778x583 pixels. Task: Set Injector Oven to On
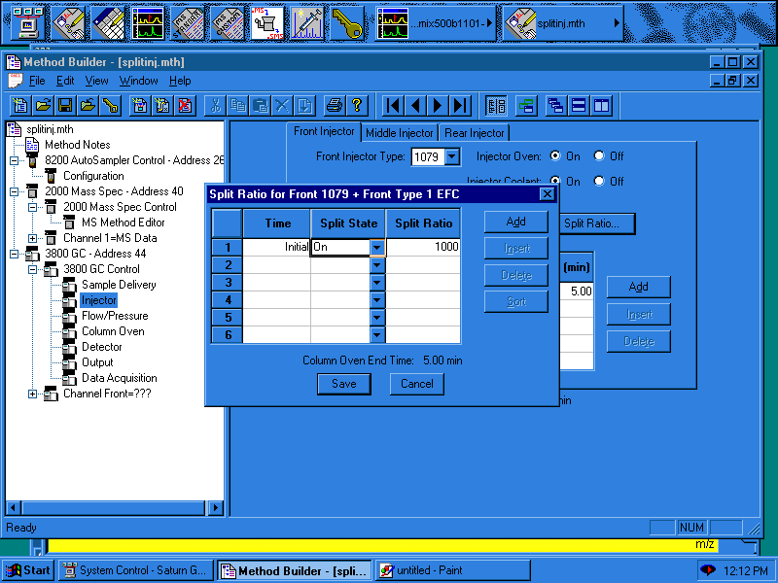pos(555,155)
